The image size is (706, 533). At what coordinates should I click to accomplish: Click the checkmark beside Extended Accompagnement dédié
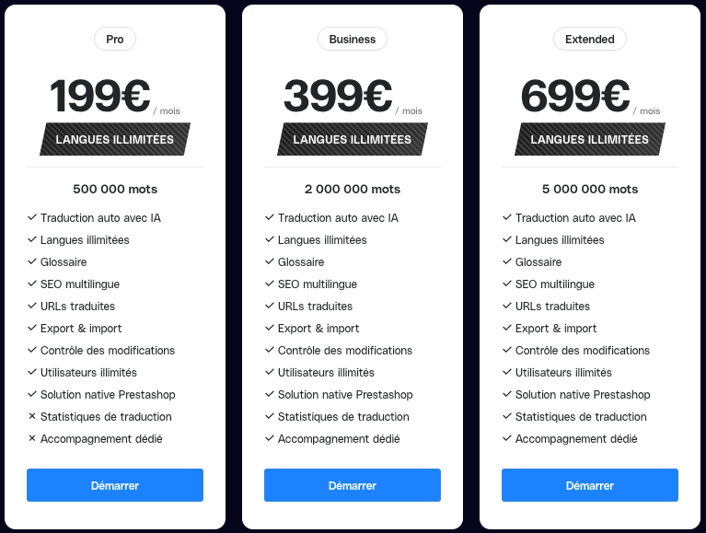[507, 439]
